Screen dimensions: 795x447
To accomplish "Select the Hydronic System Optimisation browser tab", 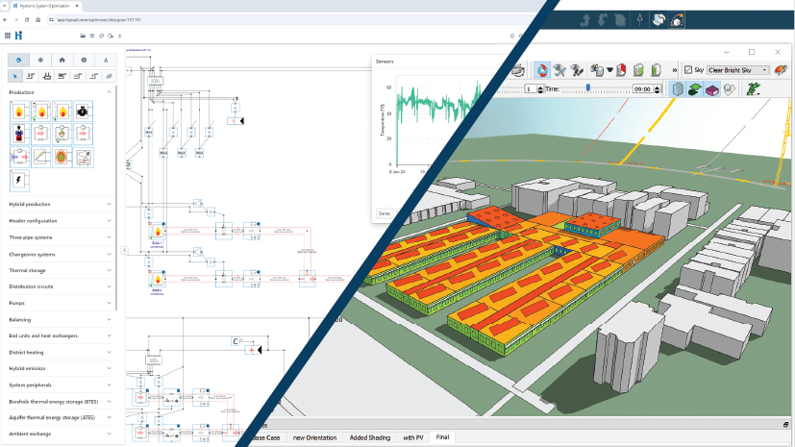I will (x=44, y=6).
